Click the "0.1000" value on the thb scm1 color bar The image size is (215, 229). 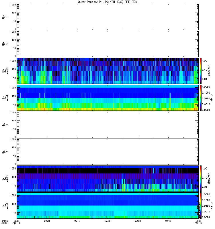[x=206, y=92]
